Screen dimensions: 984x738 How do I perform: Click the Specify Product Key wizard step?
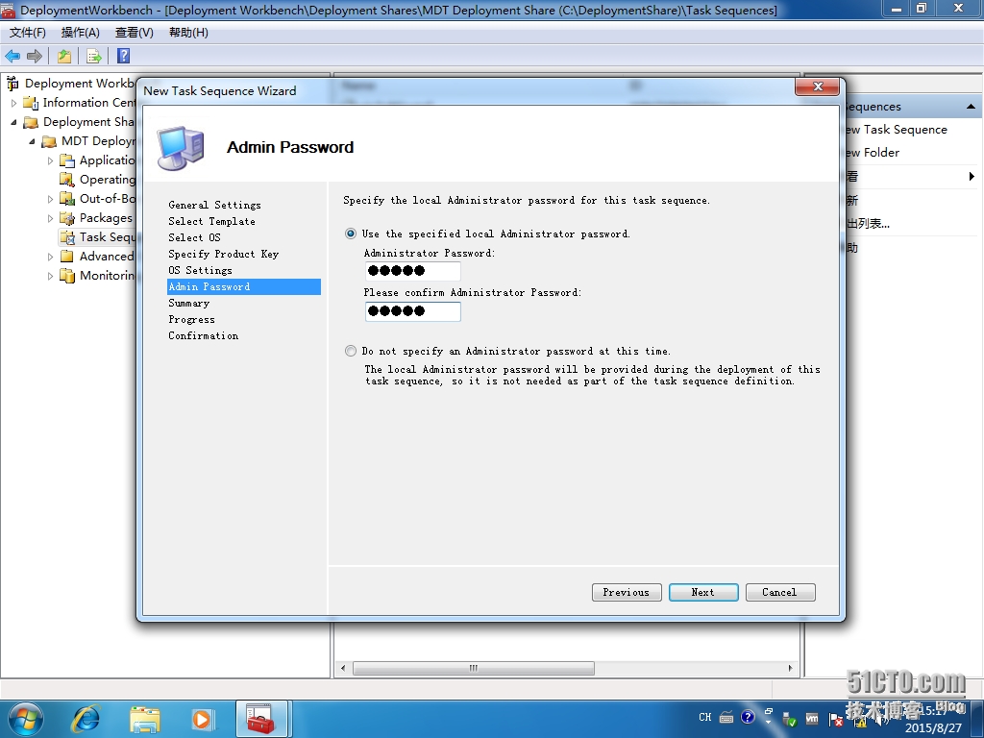click(223, 254)
